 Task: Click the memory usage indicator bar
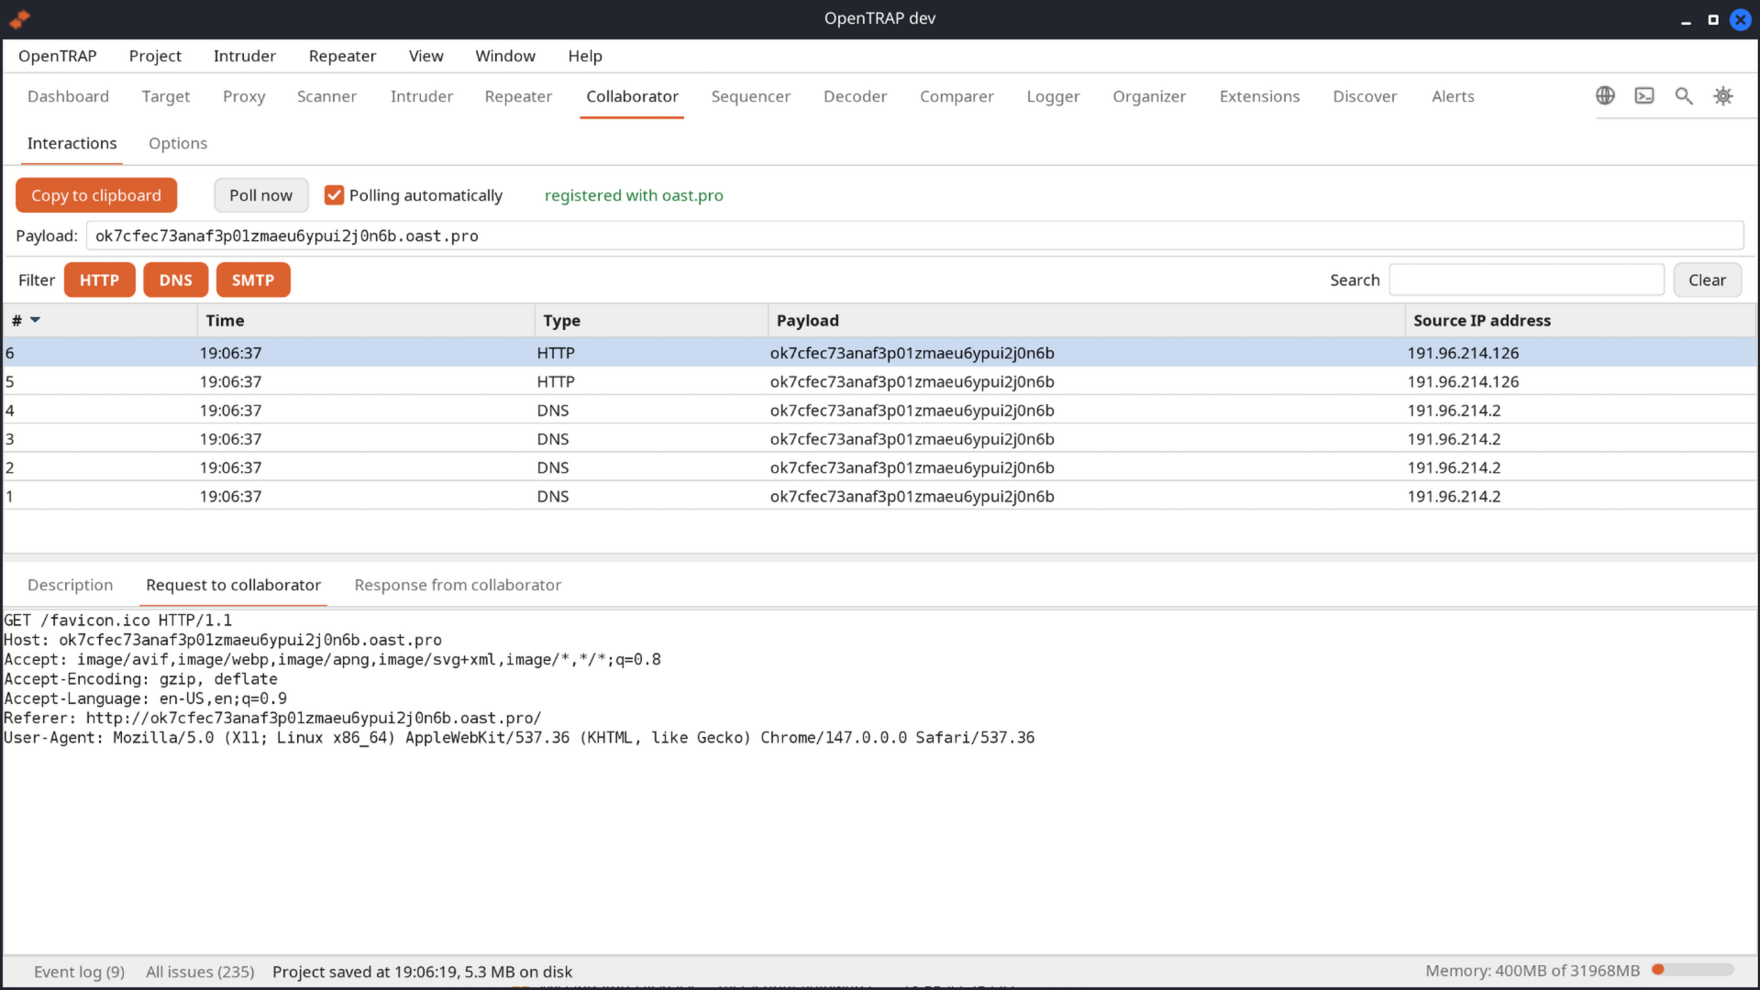click(x=1693, y=970)
